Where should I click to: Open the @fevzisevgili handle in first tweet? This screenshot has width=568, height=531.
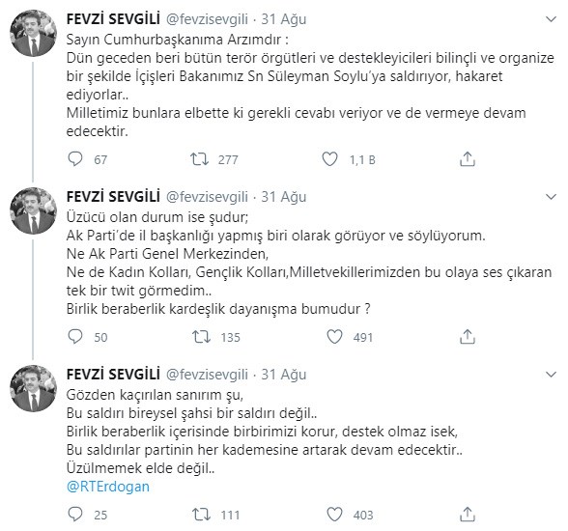coord(207,19)
